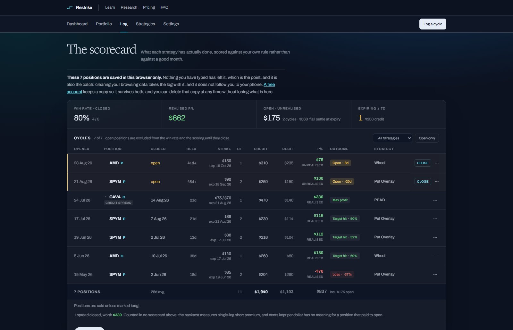Click the Open · -20d outcome badge
The width and height of the screenshot is (513, 330).
(x=342, y=182)
